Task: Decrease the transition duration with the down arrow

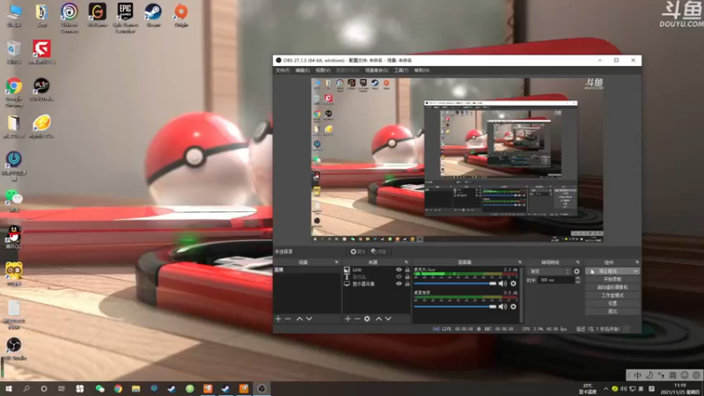Action: tap(578, 282)
